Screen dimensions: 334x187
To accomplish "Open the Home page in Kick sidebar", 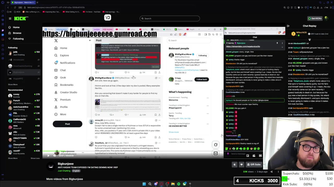I will (x=16, y=27).
